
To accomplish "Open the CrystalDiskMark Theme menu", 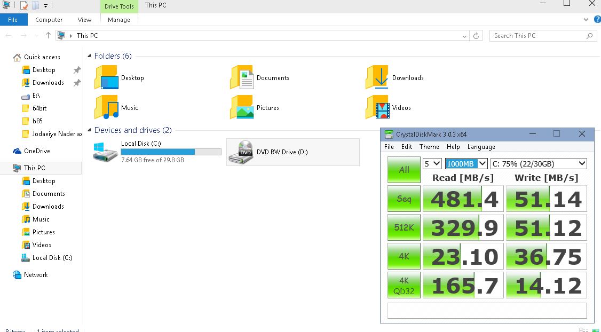I will 429,147.
